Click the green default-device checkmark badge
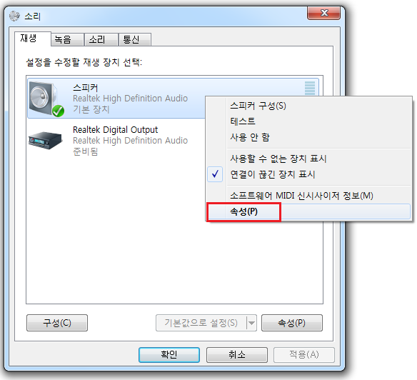Viewport: 417px width, 380px height. (x=58, y=111)
